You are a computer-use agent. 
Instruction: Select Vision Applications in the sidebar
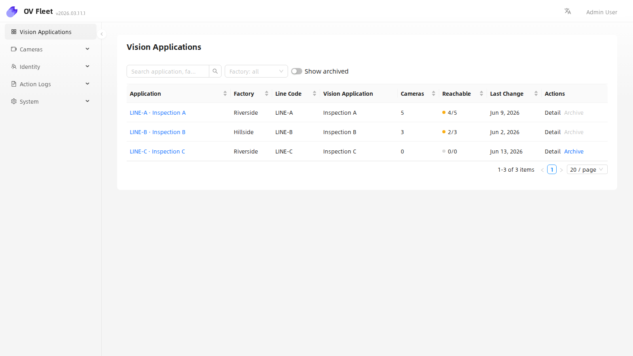(x=51, y=32)
